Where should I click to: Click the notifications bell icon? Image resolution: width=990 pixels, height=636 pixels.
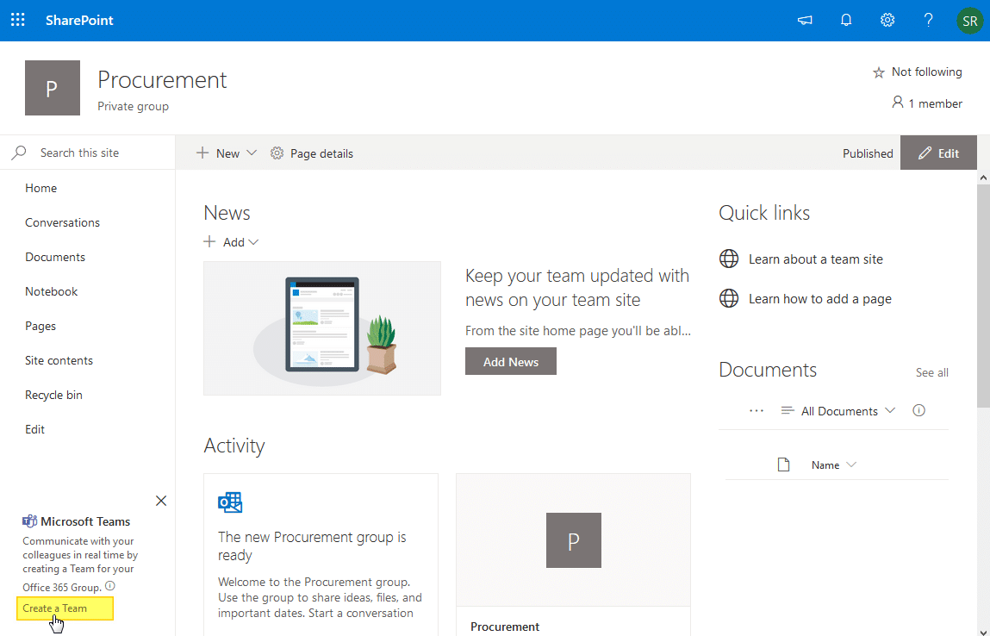pyautogui.click(x=845, y=20)
